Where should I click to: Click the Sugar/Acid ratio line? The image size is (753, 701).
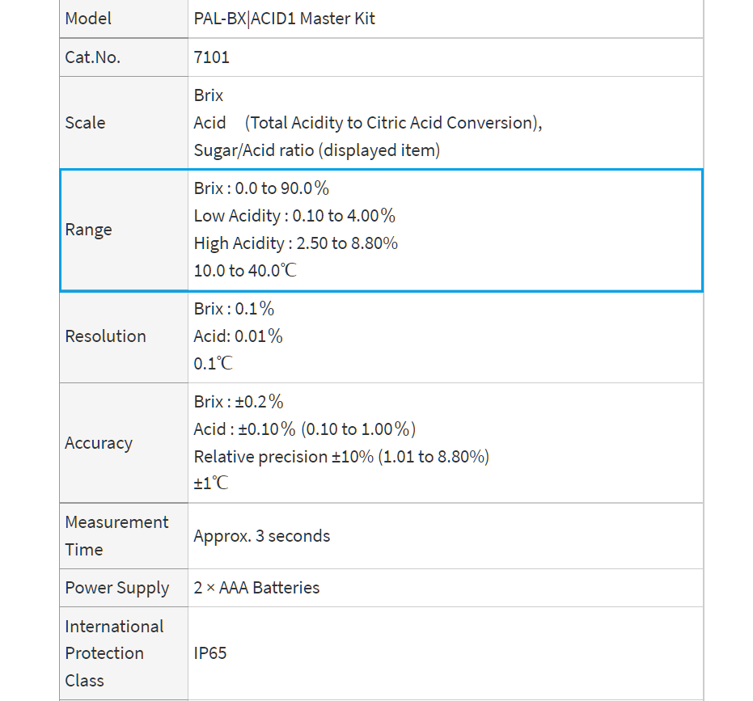pyautogui.click(x=317, y=150)
